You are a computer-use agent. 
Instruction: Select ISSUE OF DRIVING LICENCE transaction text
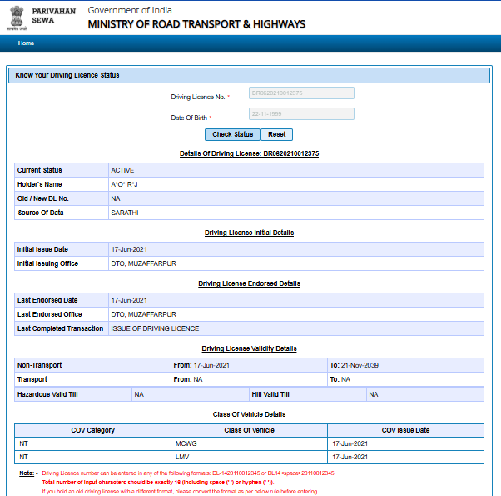pyautogui.click(x=155, y=328)
